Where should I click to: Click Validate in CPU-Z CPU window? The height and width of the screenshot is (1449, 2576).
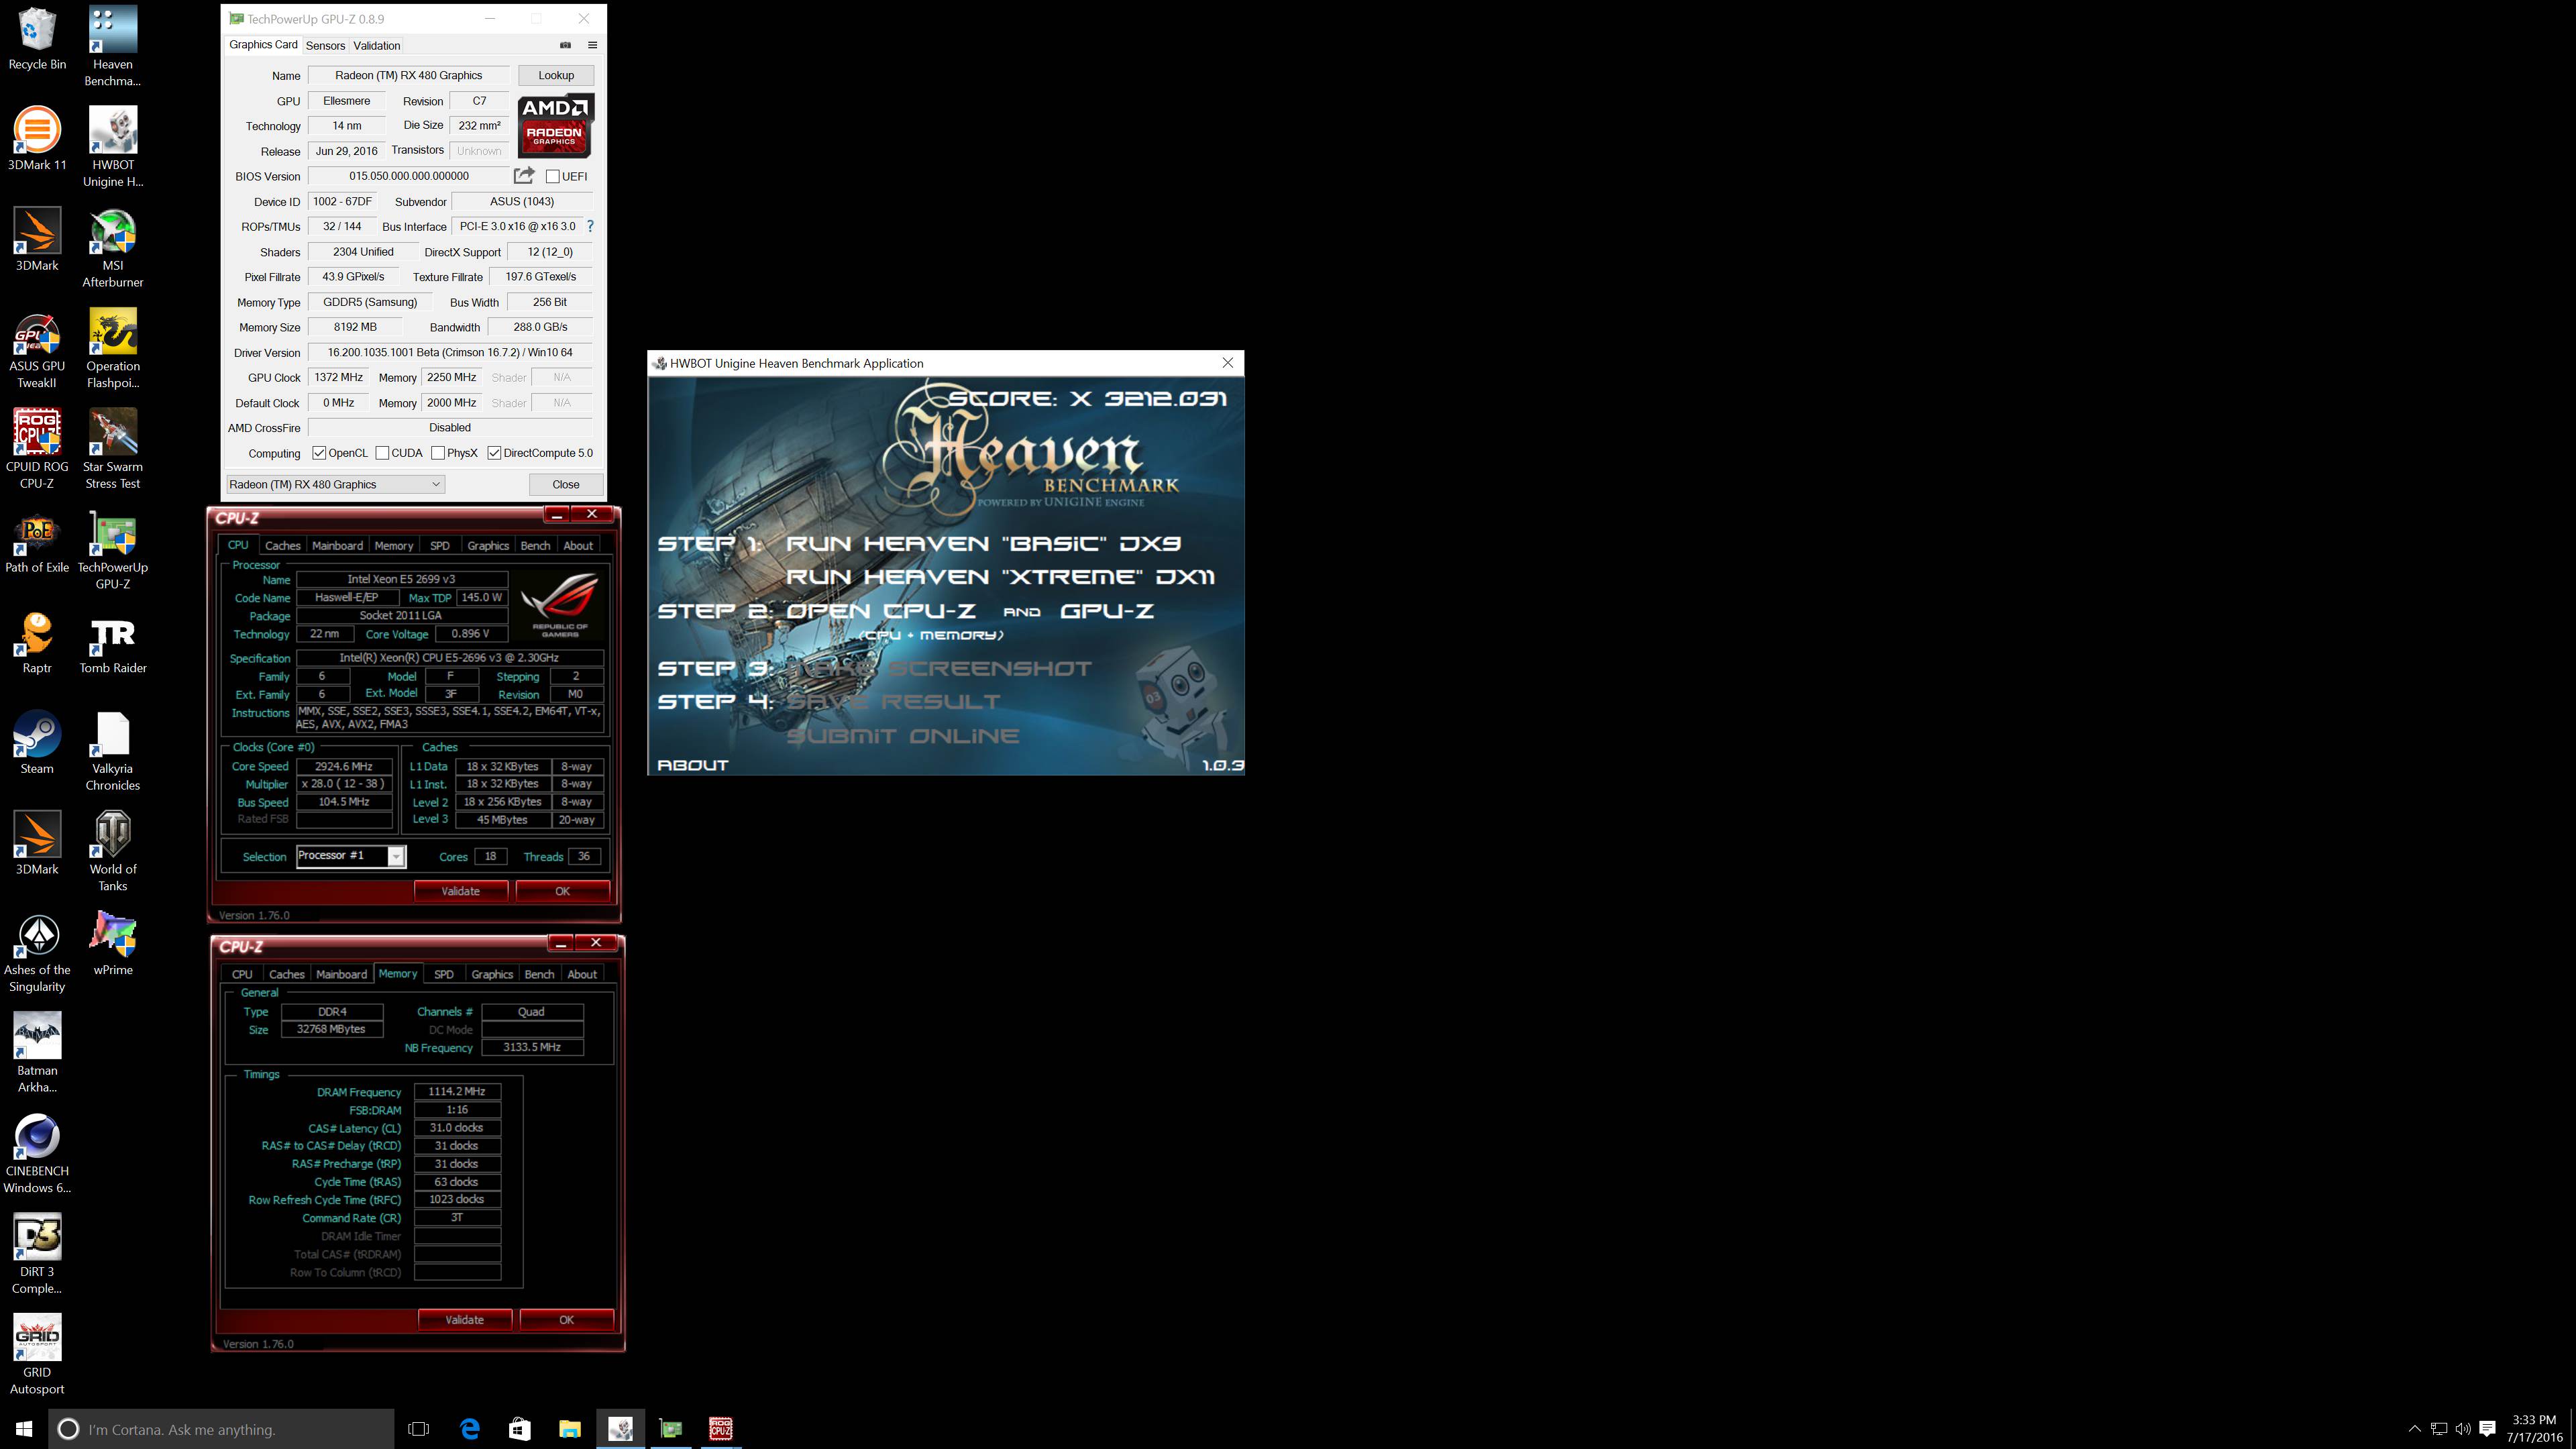coord(461,891)
